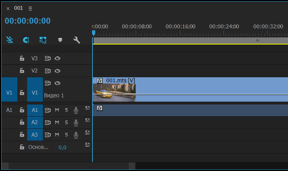Click the 5.1 channel indicator on A2
This screenshot has height=171, width=288.
click(x=87, y=120)
